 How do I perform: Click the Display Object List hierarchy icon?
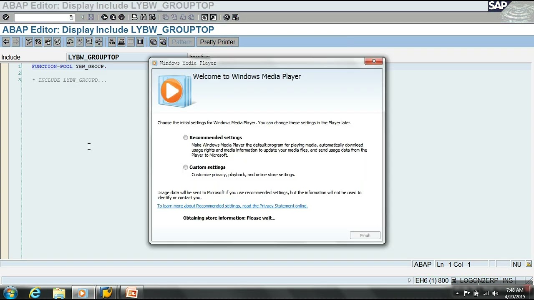pos(112,42)
